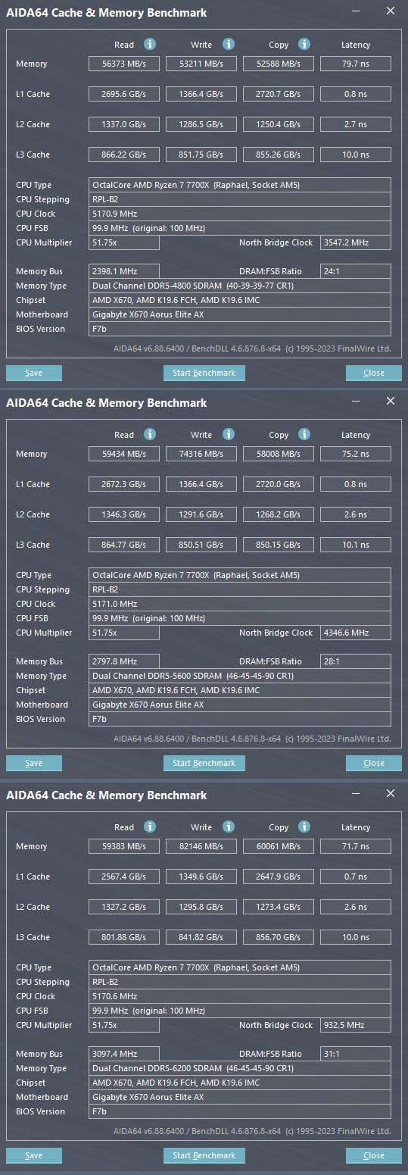Screen dimensions: 408x1175
Task: Click L1 Cache Copy value 2647.9 GB/s
Action: tap(278, 877)
